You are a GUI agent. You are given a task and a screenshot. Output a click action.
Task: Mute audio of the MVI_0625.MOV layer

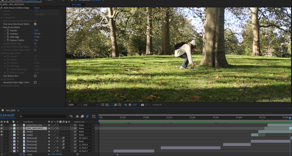pos(2,128)
